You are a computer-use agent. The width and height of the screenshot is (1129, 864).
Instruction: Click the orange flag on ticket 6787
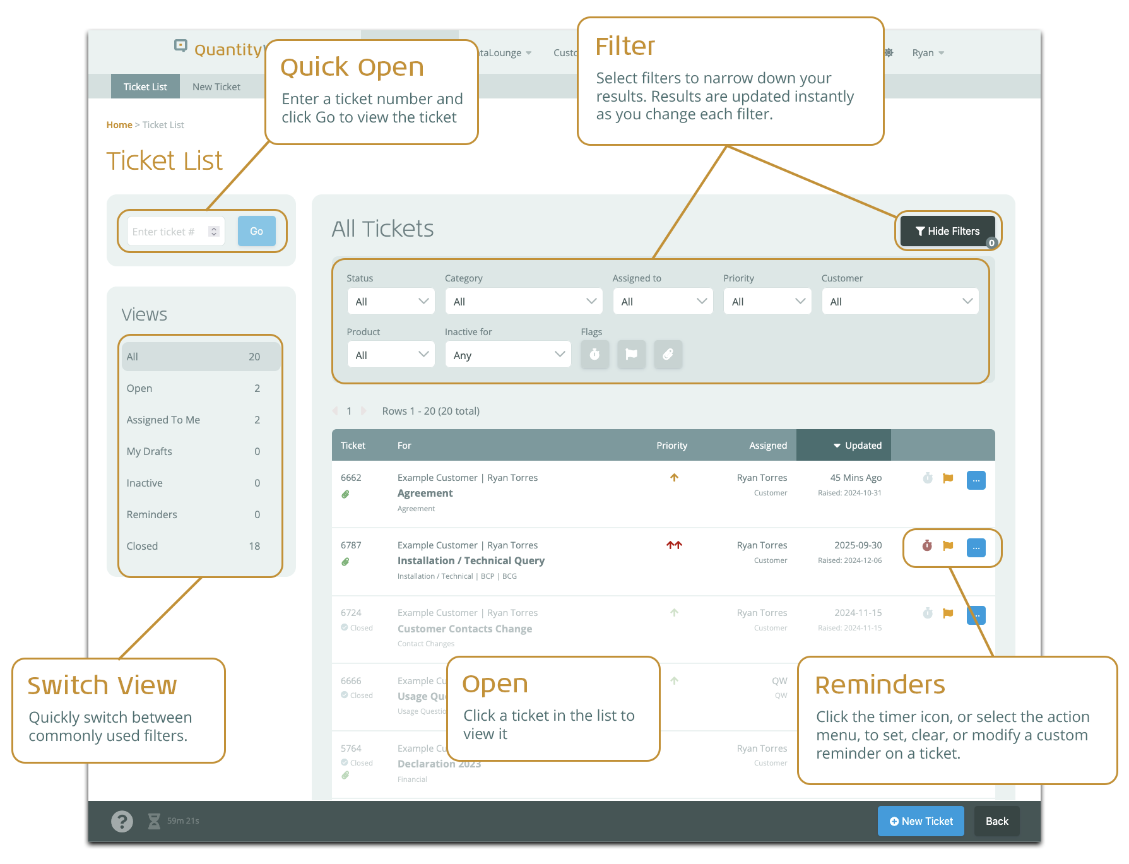point(948,546)
